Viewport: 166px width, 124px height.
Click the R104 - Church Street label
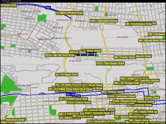79,102
